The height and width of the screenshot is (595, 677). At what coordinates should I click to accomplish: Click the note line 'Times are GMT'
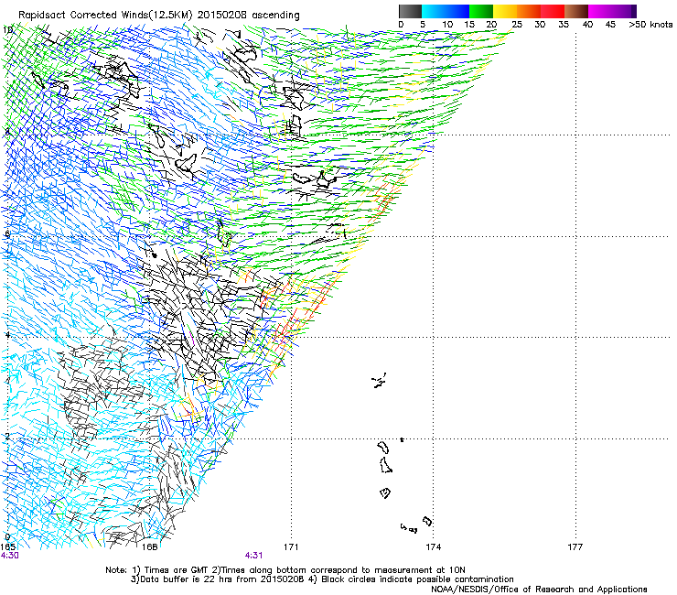(x=176, y=570)
